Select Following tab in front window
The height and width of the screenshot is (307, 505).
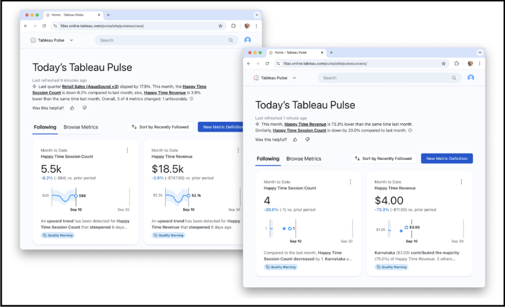coord(268,159)
